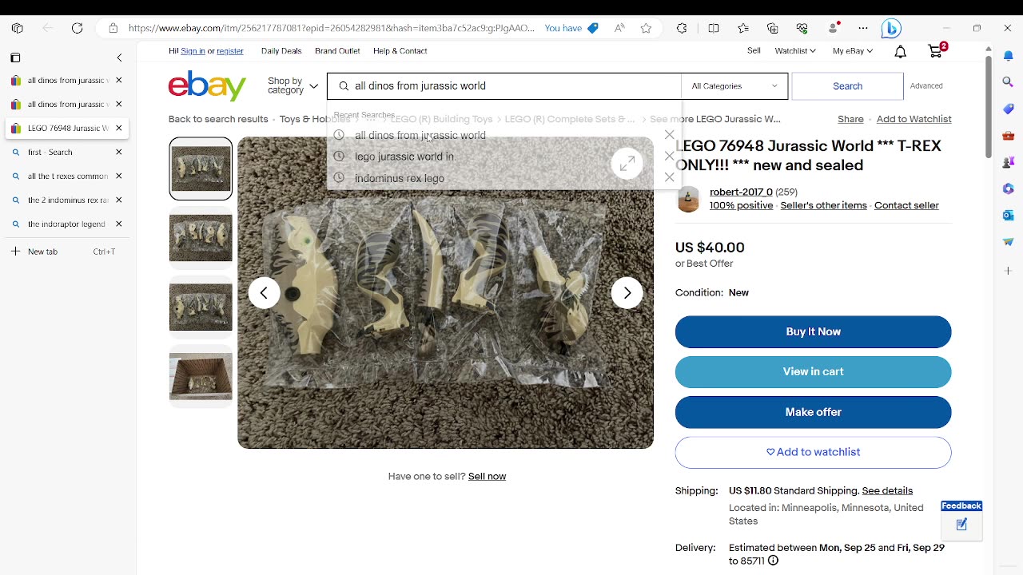Open Seller's other items link

point(823,205)
